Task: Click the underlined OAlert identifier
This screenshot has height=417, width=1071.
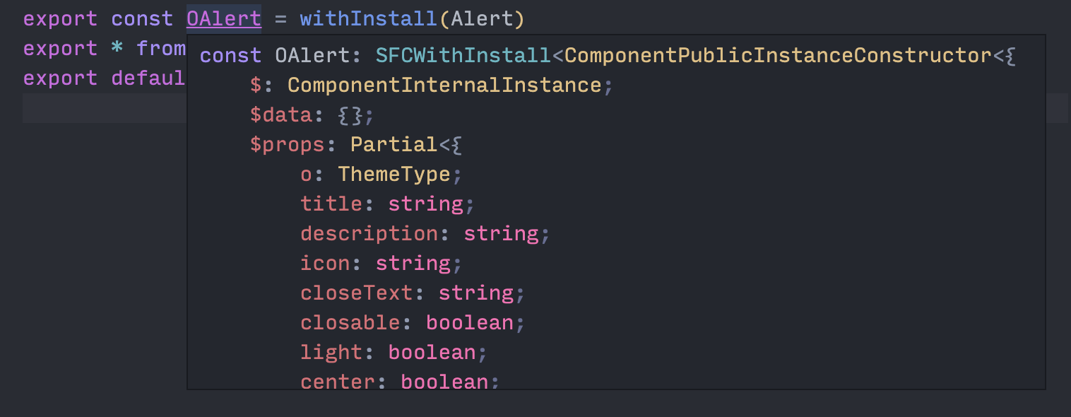Action: click(224, 18)
